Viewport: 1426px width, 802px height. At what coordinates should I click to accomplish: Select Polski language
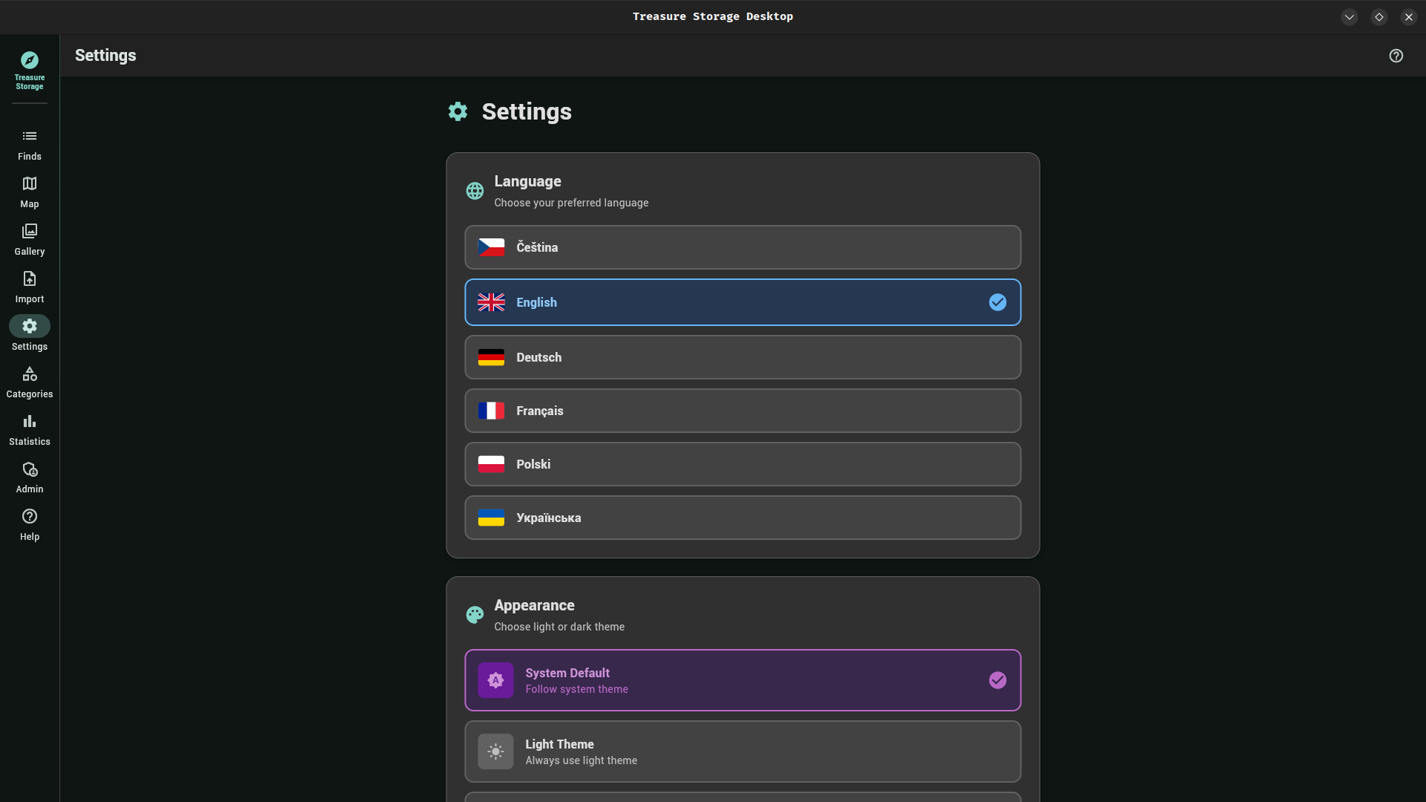click(x=743, y=464)
